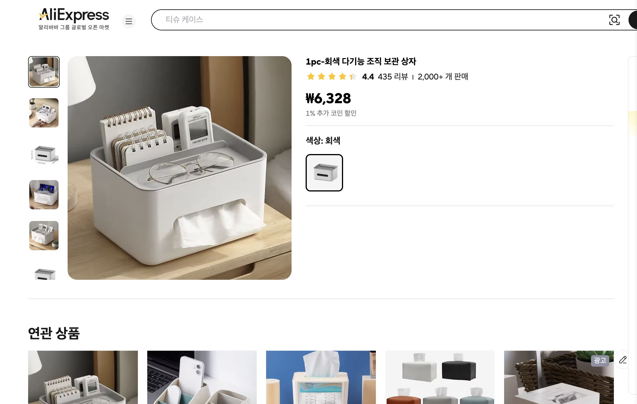The height and width of the screenshot is (404, 637).
Task: Open related product with phone holder
Action: [202, 377]
